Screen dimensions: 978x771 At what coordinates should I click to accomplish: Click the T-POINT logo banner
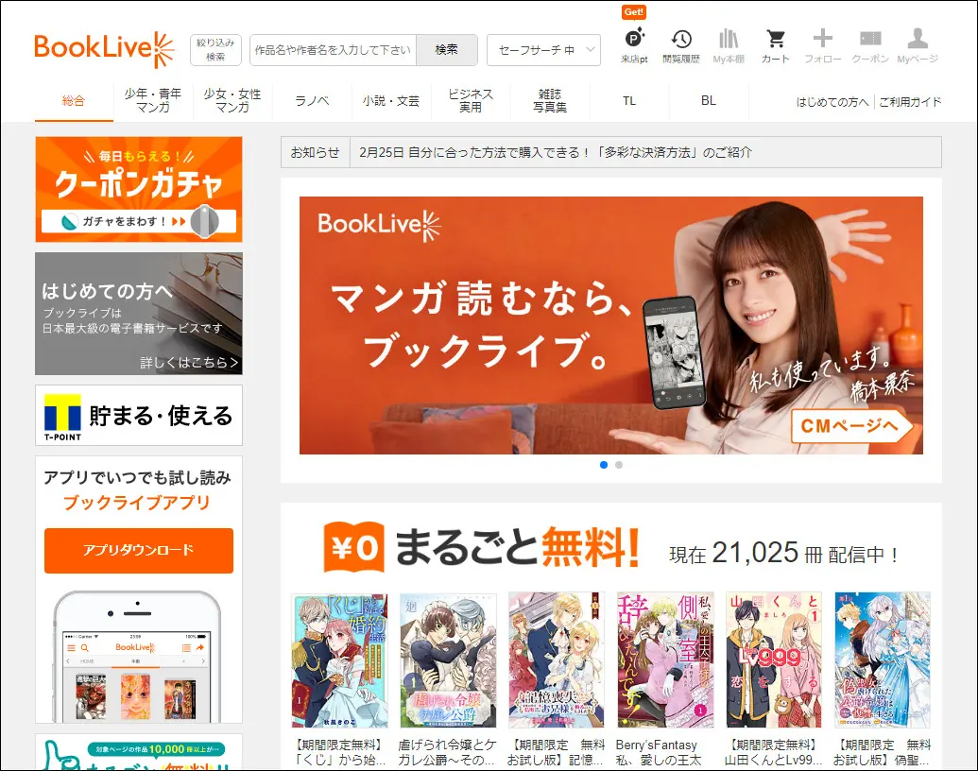click(x=139, y=416)
